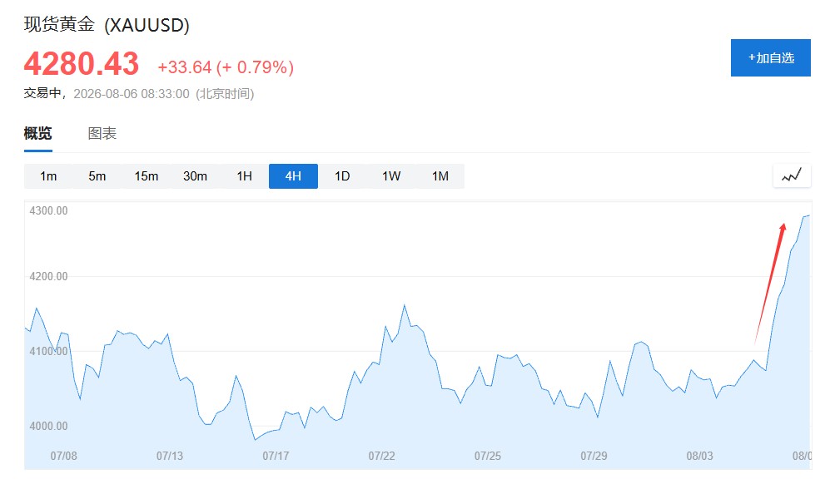Click the 4200.00 price axis label
825x479 pixels.
point(48,277)
